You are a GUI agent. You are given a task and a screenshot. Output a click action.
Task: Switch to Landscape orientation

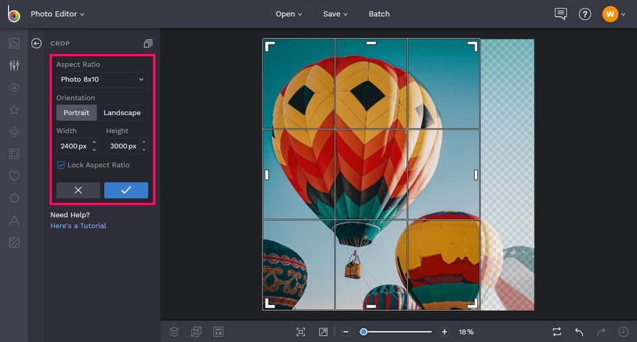(122, 113)
